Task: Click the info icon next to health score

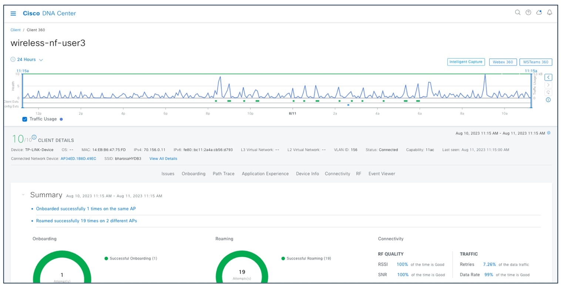Action: coord(34,137)
